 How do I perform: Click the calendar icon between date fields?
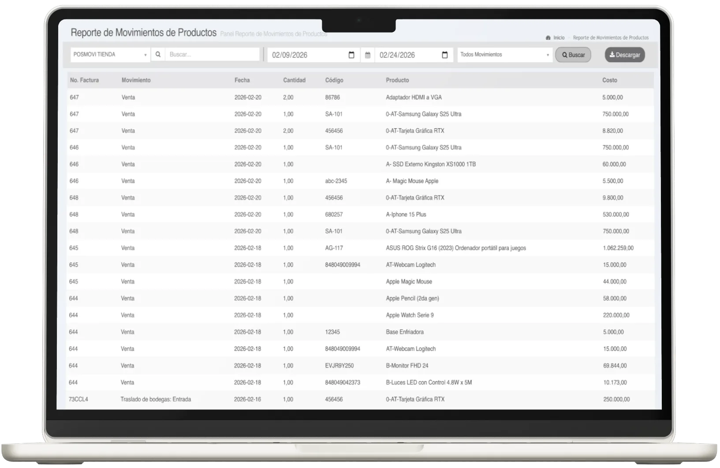[367, 55]
